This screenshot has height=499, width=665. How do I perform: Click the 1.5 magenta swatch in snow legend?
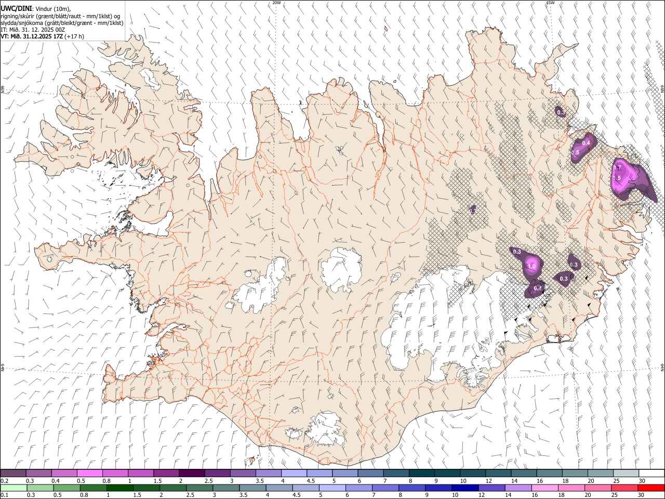click(x=166, y=473)
